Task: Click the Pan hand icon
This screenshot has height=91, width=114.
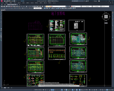Action: [26, 6]
